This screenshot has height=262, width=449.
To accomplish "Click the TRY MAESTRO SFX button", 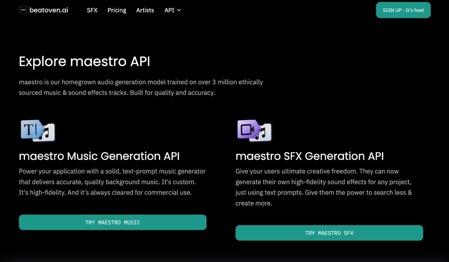I will (329, 233).
